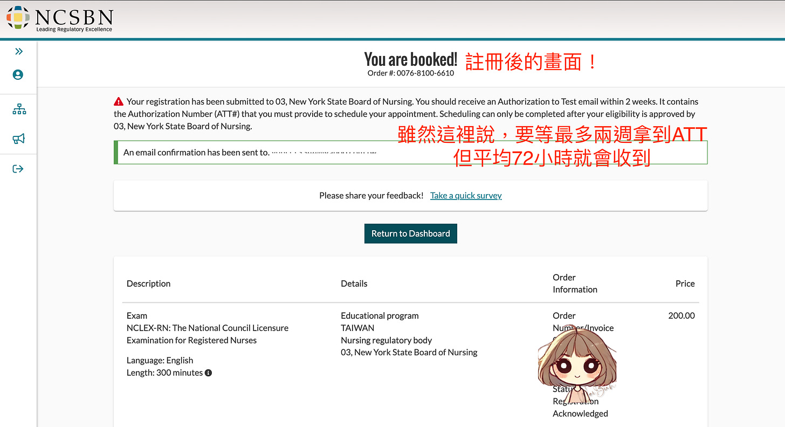Click the Order Information column header
785x427 pixels.
(x=575, y=284)
